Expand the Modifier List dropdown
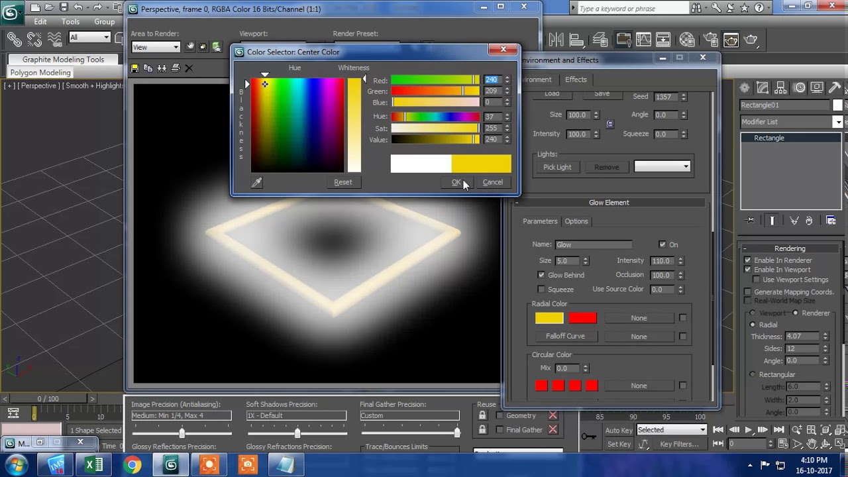Screen dimensions: 848x477 [x=837, y=122]
